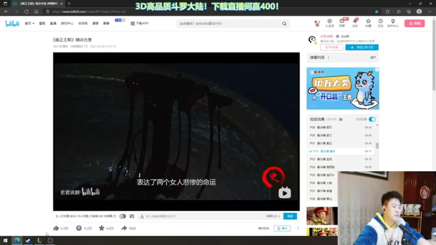Click the 笔记 notes button

tap(282, 228)
